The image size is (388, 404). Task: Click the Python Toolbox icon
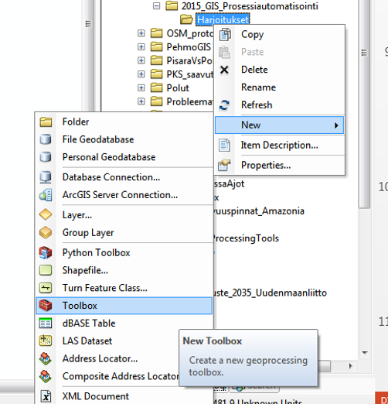46,252
